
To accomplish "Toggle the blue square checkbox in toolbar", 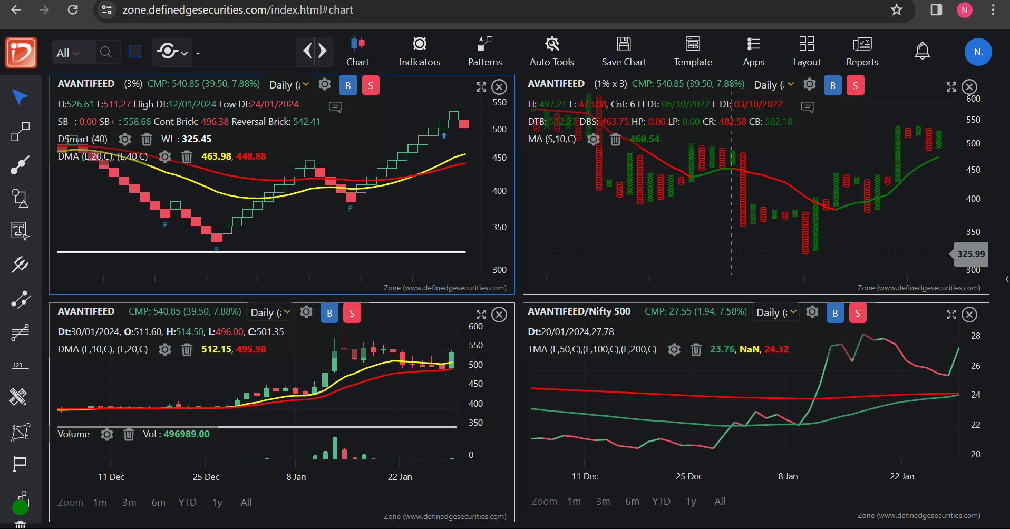I will tap(135, 51).
